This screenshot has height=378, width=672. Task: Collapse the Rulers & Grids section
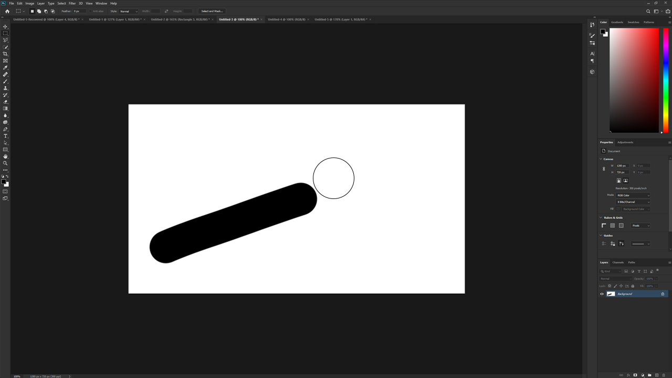(x=601, y=218)
